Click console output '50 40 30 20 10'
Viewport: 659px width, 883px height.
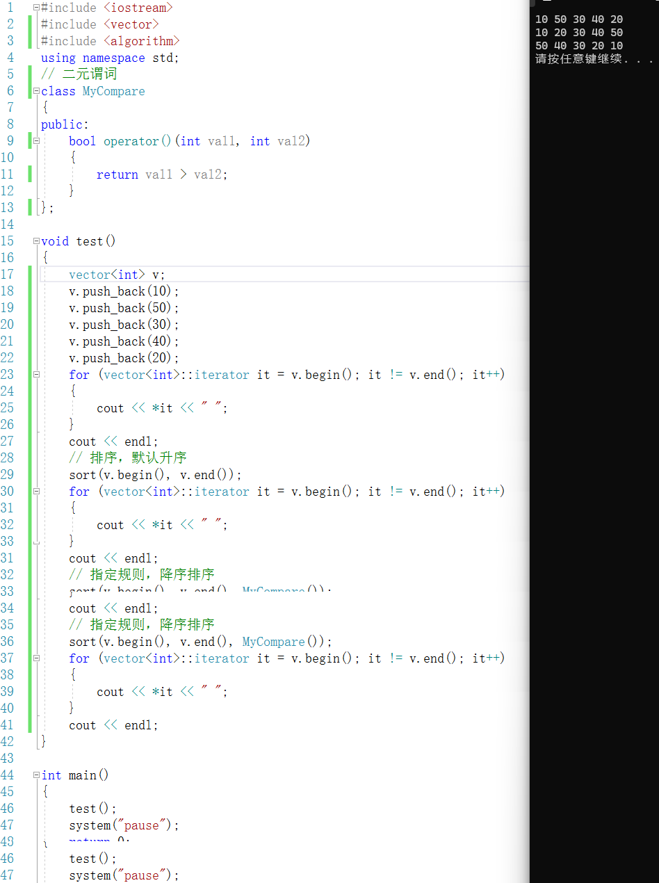pos(579,46)
